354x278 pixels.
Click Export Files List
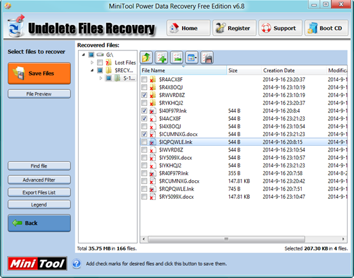(39, 192)
